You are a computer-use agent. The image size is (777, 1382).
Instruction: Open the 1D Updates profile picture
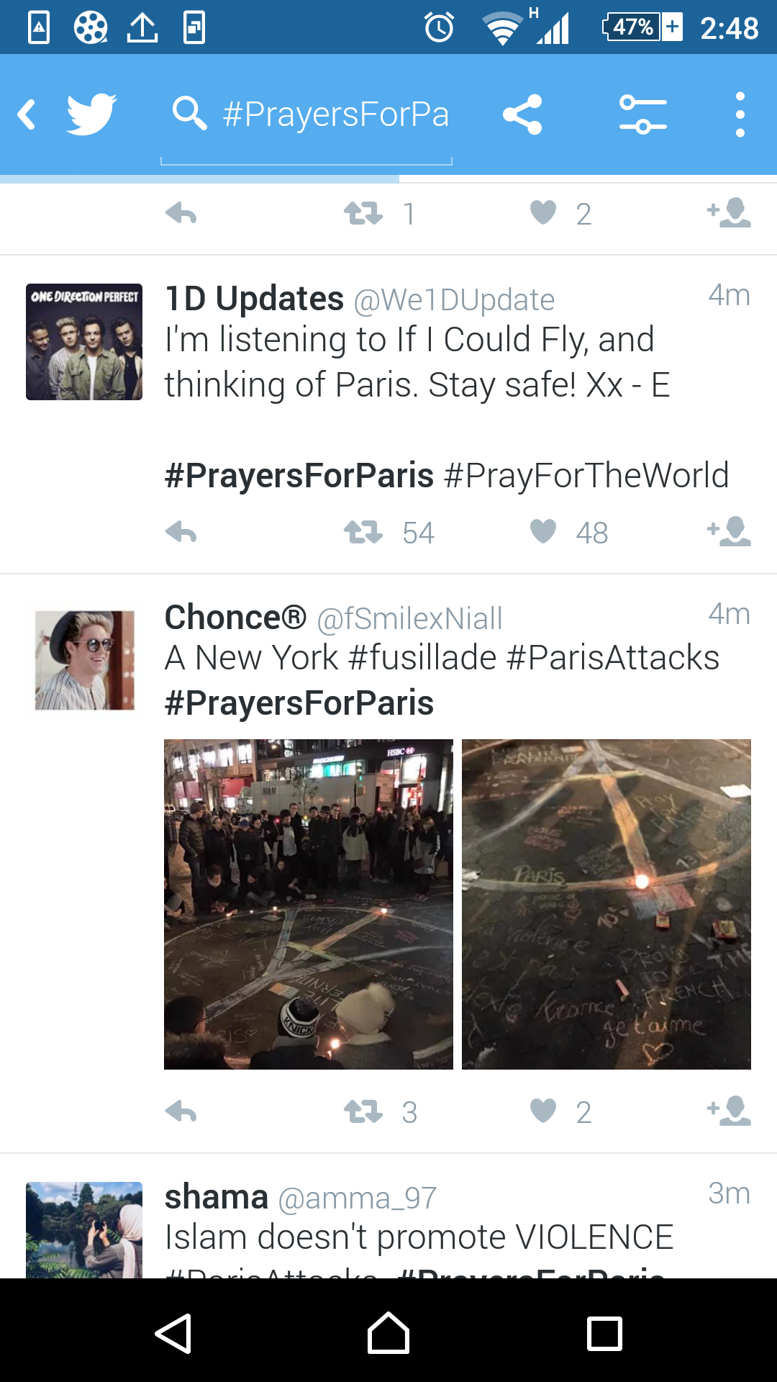pyautogui.click(x=84, y=342)
